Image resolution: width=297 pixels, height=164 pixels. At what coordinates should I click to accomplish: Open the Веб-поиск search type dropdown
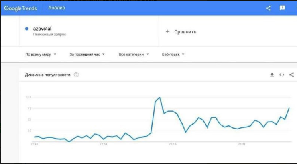tap(173, 54)
